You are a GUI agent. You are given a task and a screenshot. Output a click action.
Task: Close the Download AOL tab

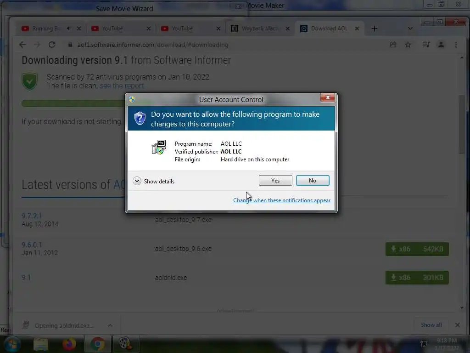(x=357, y=28)
